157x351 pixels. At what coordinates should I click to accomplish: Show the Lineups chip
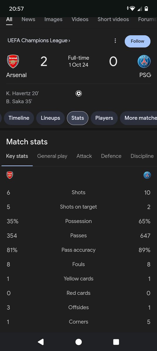pyautogui.click(x=50, y=118)
